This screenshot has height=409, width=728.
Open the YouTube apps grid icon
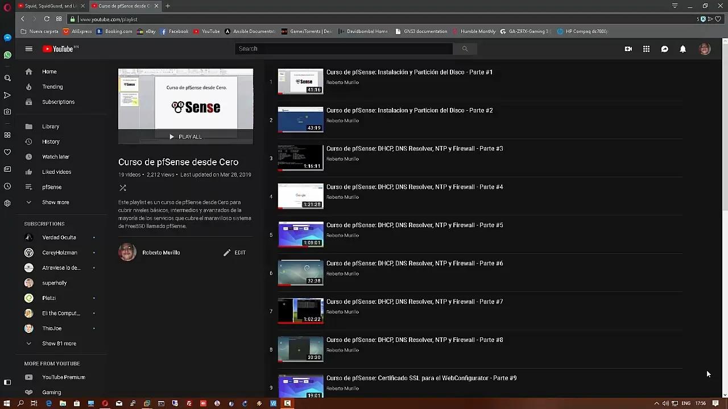646,49
